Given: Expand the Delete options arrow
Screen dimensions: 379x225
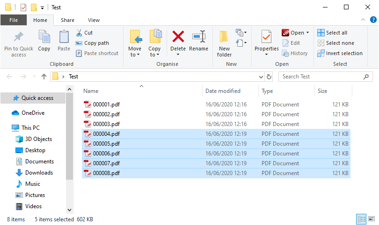Looking at the screenshot, I should [x=178, y=55].
